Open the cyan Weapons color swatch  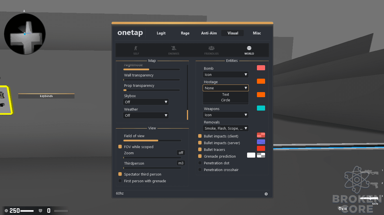point(261,108)
